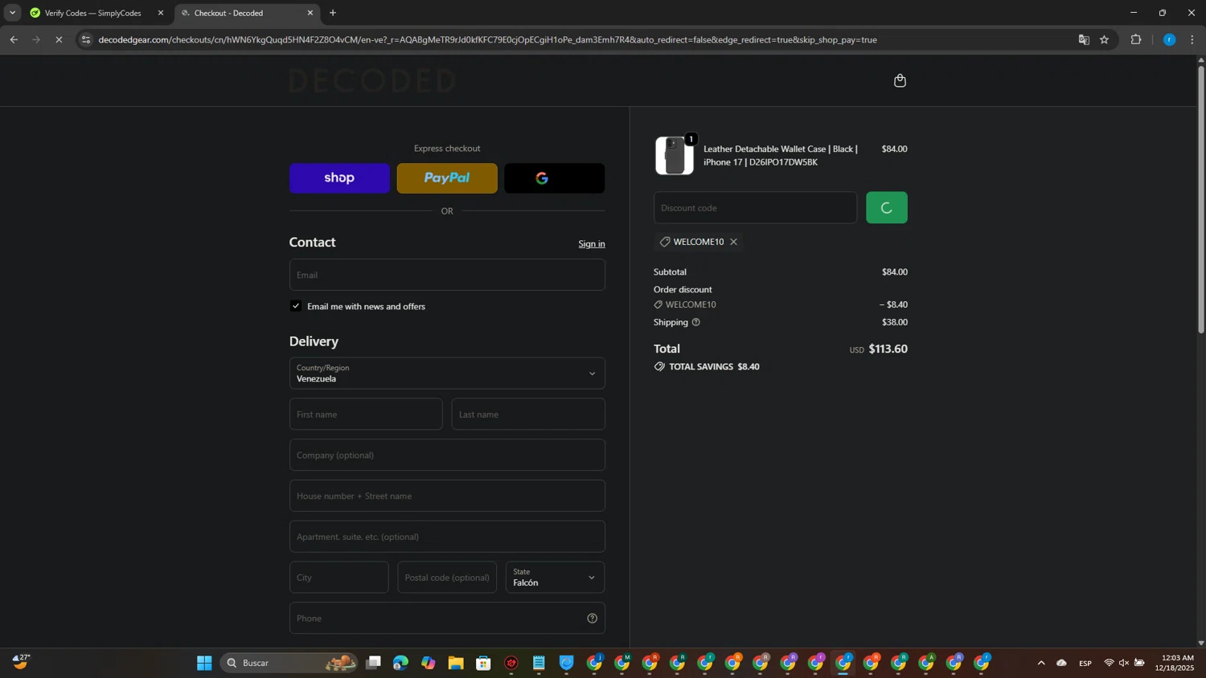Switch to Verify Codes — SimplyCodes tab
This screenshot has height=678, width=1206.
[93, 13]
